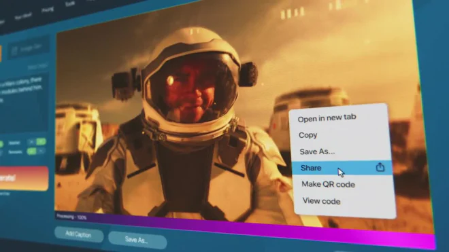Click the small link above the prompt box
The image size is (449, 252).
click(37, 67)
